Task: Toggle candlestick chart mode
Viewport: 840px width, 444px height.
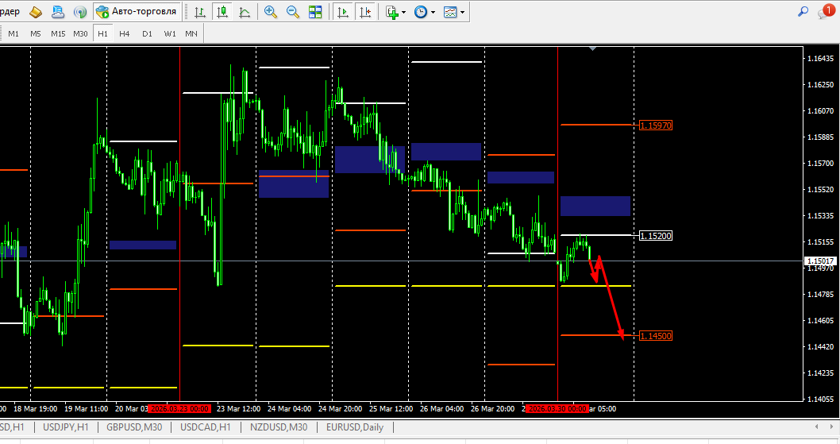Action: tap(222, 12)
